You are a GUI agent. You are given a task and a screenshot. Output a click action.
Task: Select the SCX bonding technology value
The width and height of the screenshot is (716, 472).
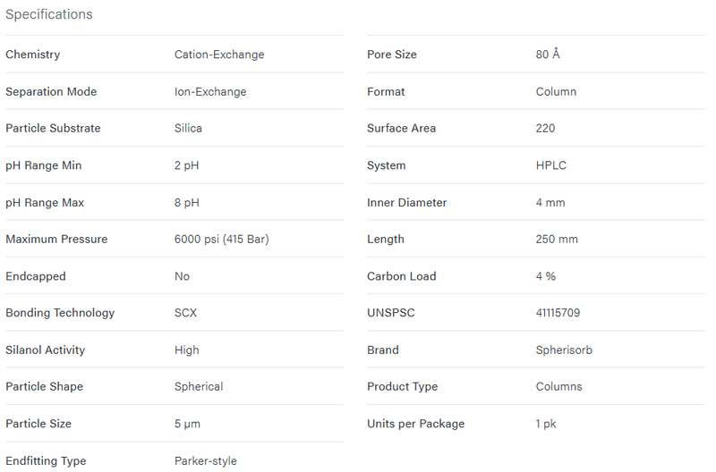click(x=185, y=313)
